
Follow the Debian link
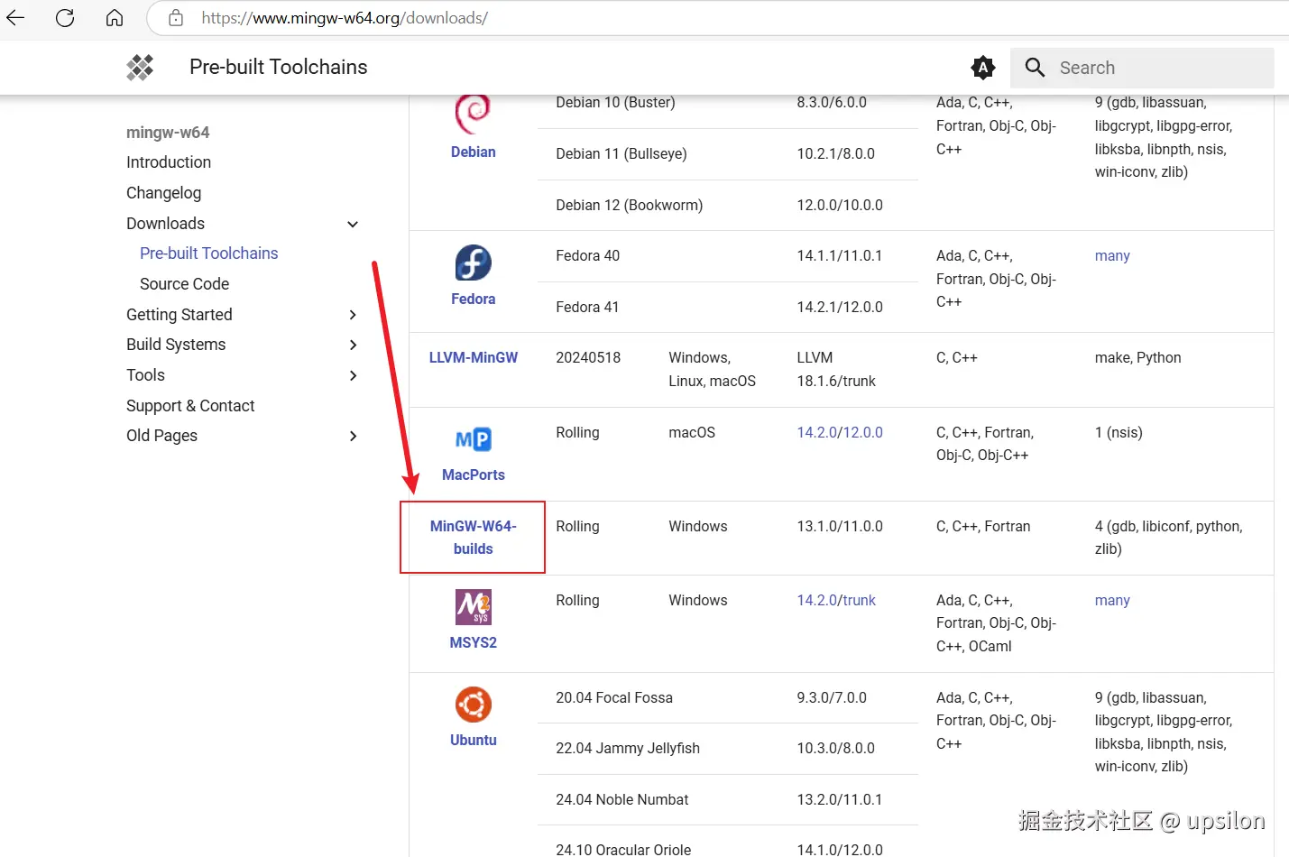474,152
